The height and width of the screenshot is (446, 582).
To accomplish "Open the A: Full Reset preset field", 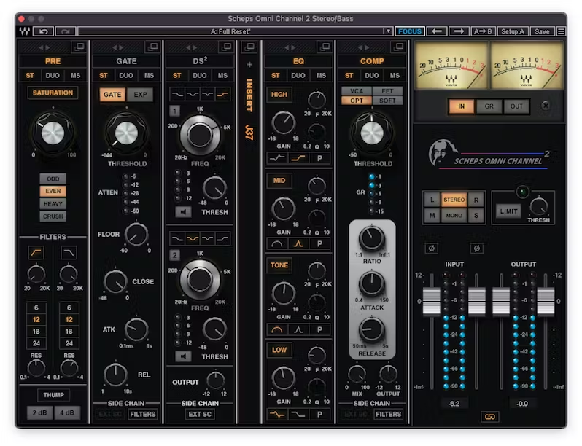I will pos(231,31).
